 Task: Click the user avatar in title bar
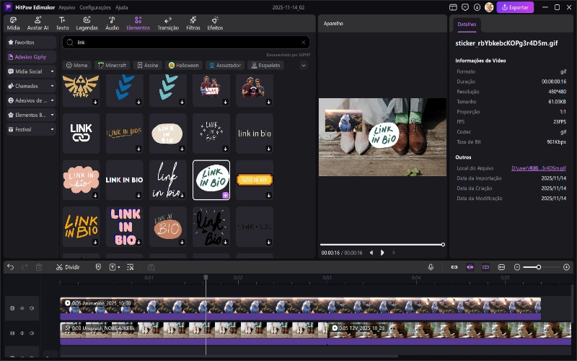pos(489,7)
